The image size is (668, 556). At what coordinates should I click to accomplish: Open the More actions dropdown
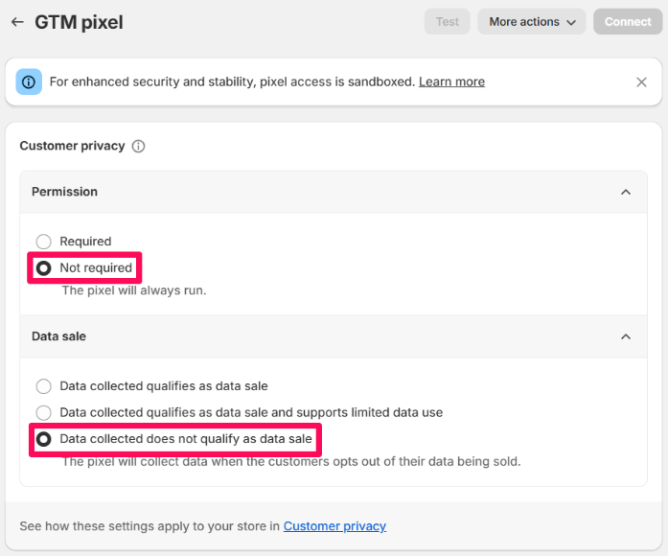[531, 22]
